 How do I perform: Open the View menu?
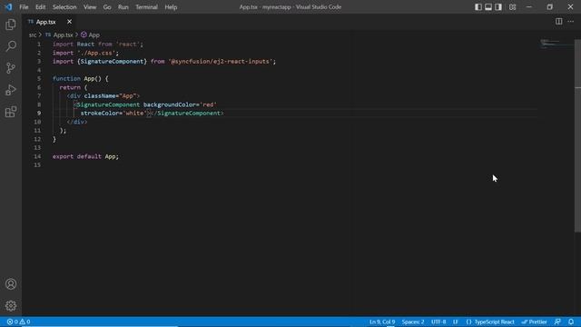coord(90,7)
